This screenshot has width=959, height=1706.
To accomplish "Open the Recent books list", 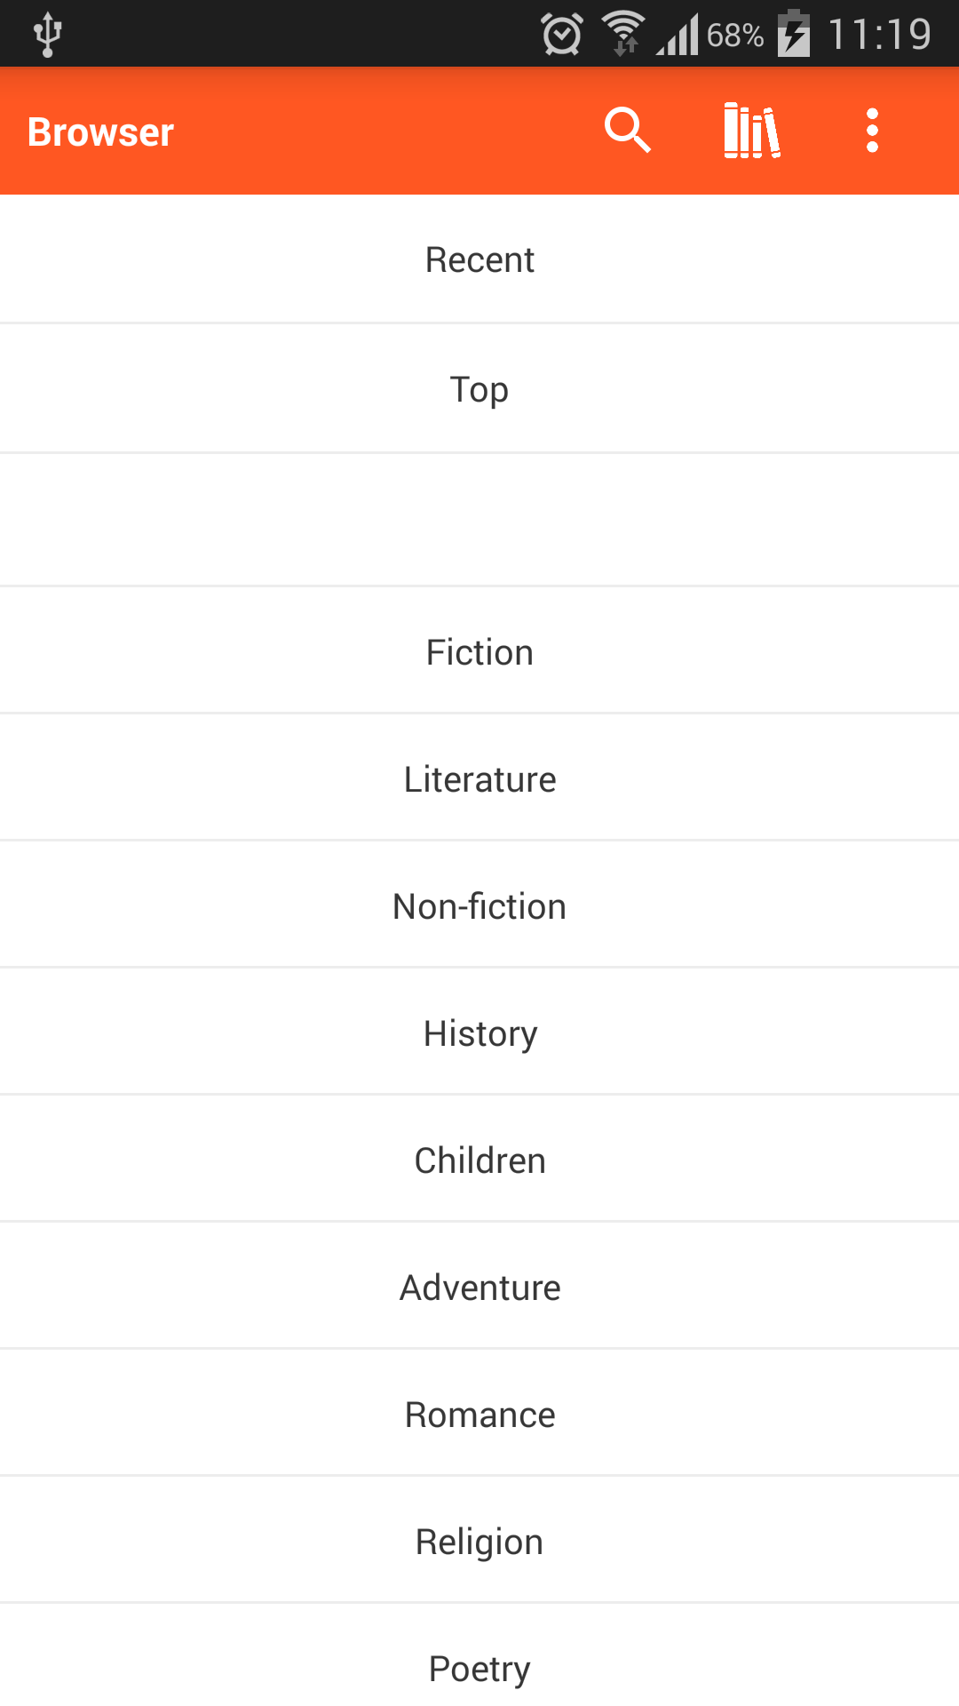I will (479, 259).
